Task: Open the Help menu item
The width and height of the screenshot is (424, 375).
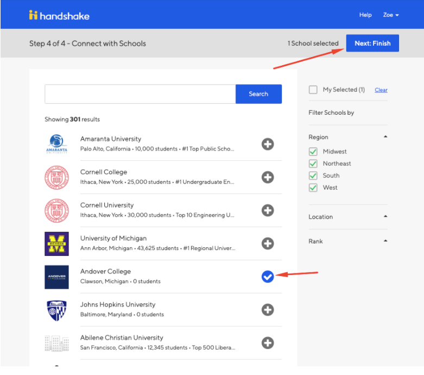Action: (x=365, y=15)
